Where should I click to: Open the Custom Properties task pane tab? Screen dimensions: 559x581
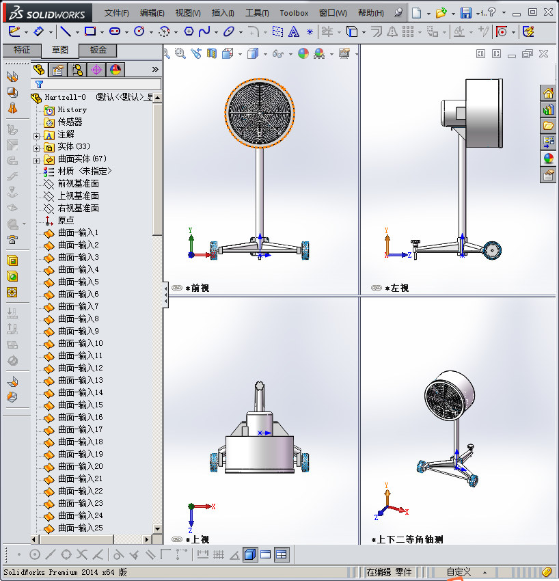point(549,174)
